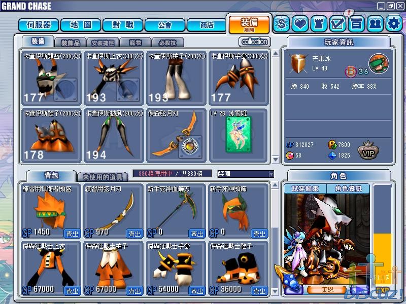Open the castle tower icon

point(319,24)
